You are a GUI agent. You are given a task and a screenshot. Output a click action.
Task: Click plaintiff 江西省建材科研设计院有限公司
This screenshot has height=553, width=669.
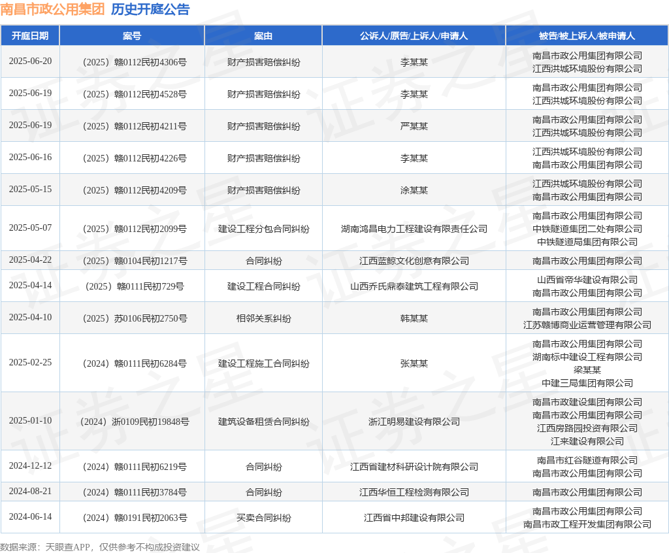coord(414,467)
